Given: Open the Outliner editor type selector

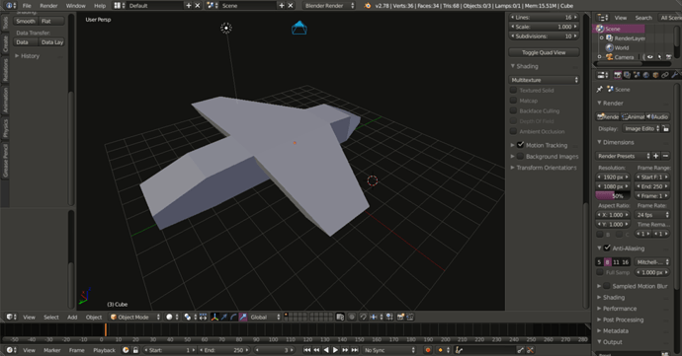Looking at the screenshot, I should point(602,18).
